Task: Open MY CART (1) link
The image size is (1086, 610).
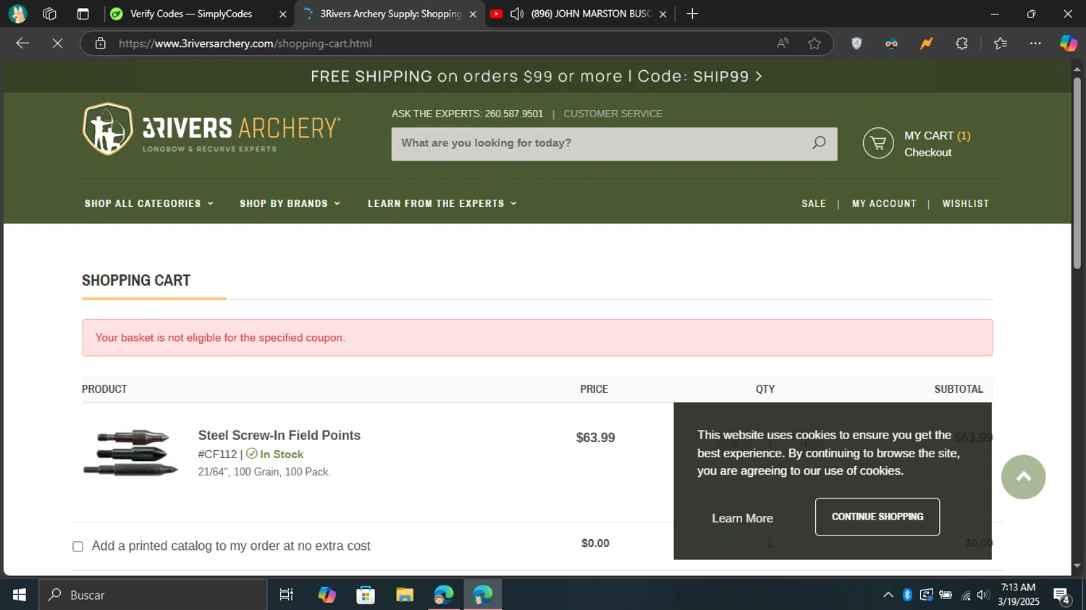Action: (937, 135)
